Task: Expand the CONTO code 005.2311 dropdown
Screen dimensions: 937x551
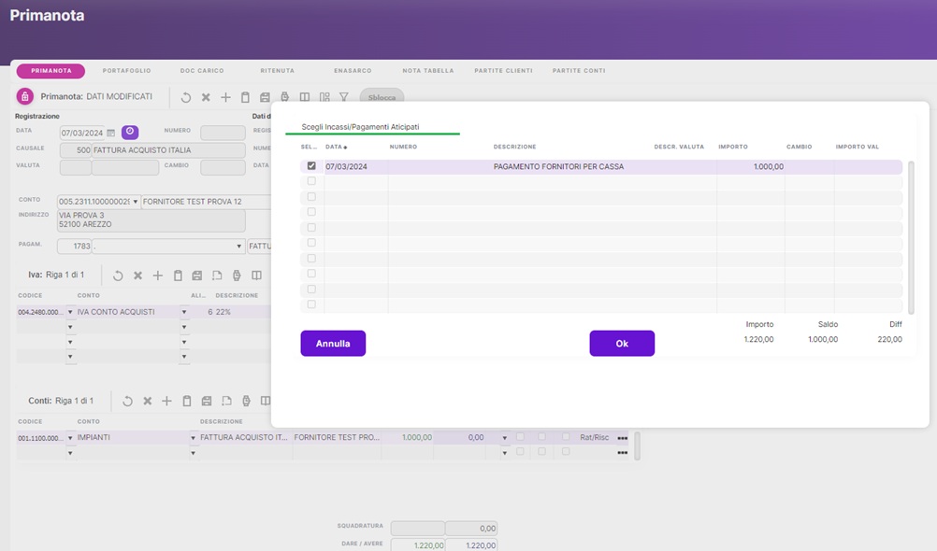Action: (135, 202)
